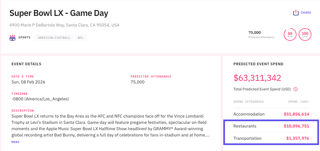Select the NFL tag
Screen dimensions: 320x151
pos(81,38)
